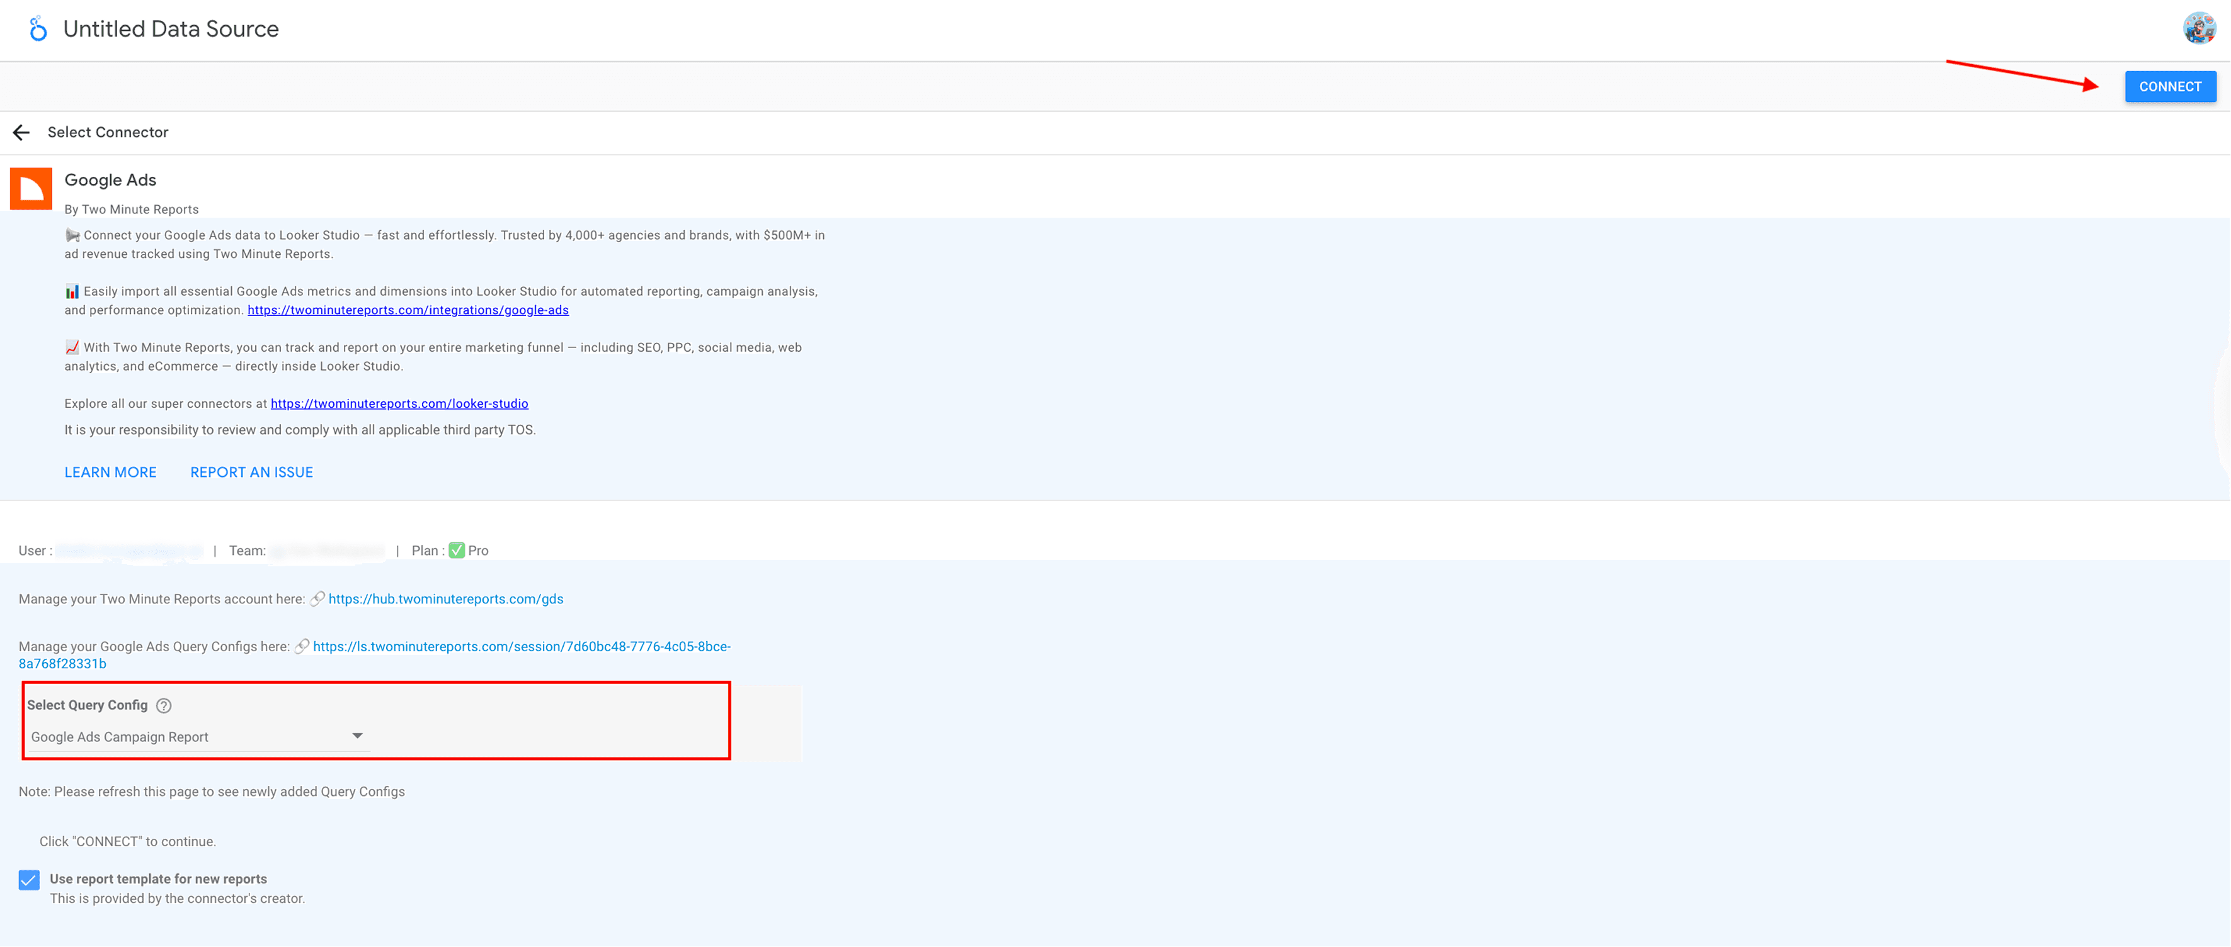Uncheck Use report template for new reports
Viewport: 2231px width, 947px height.
click(x=28, y=880)
